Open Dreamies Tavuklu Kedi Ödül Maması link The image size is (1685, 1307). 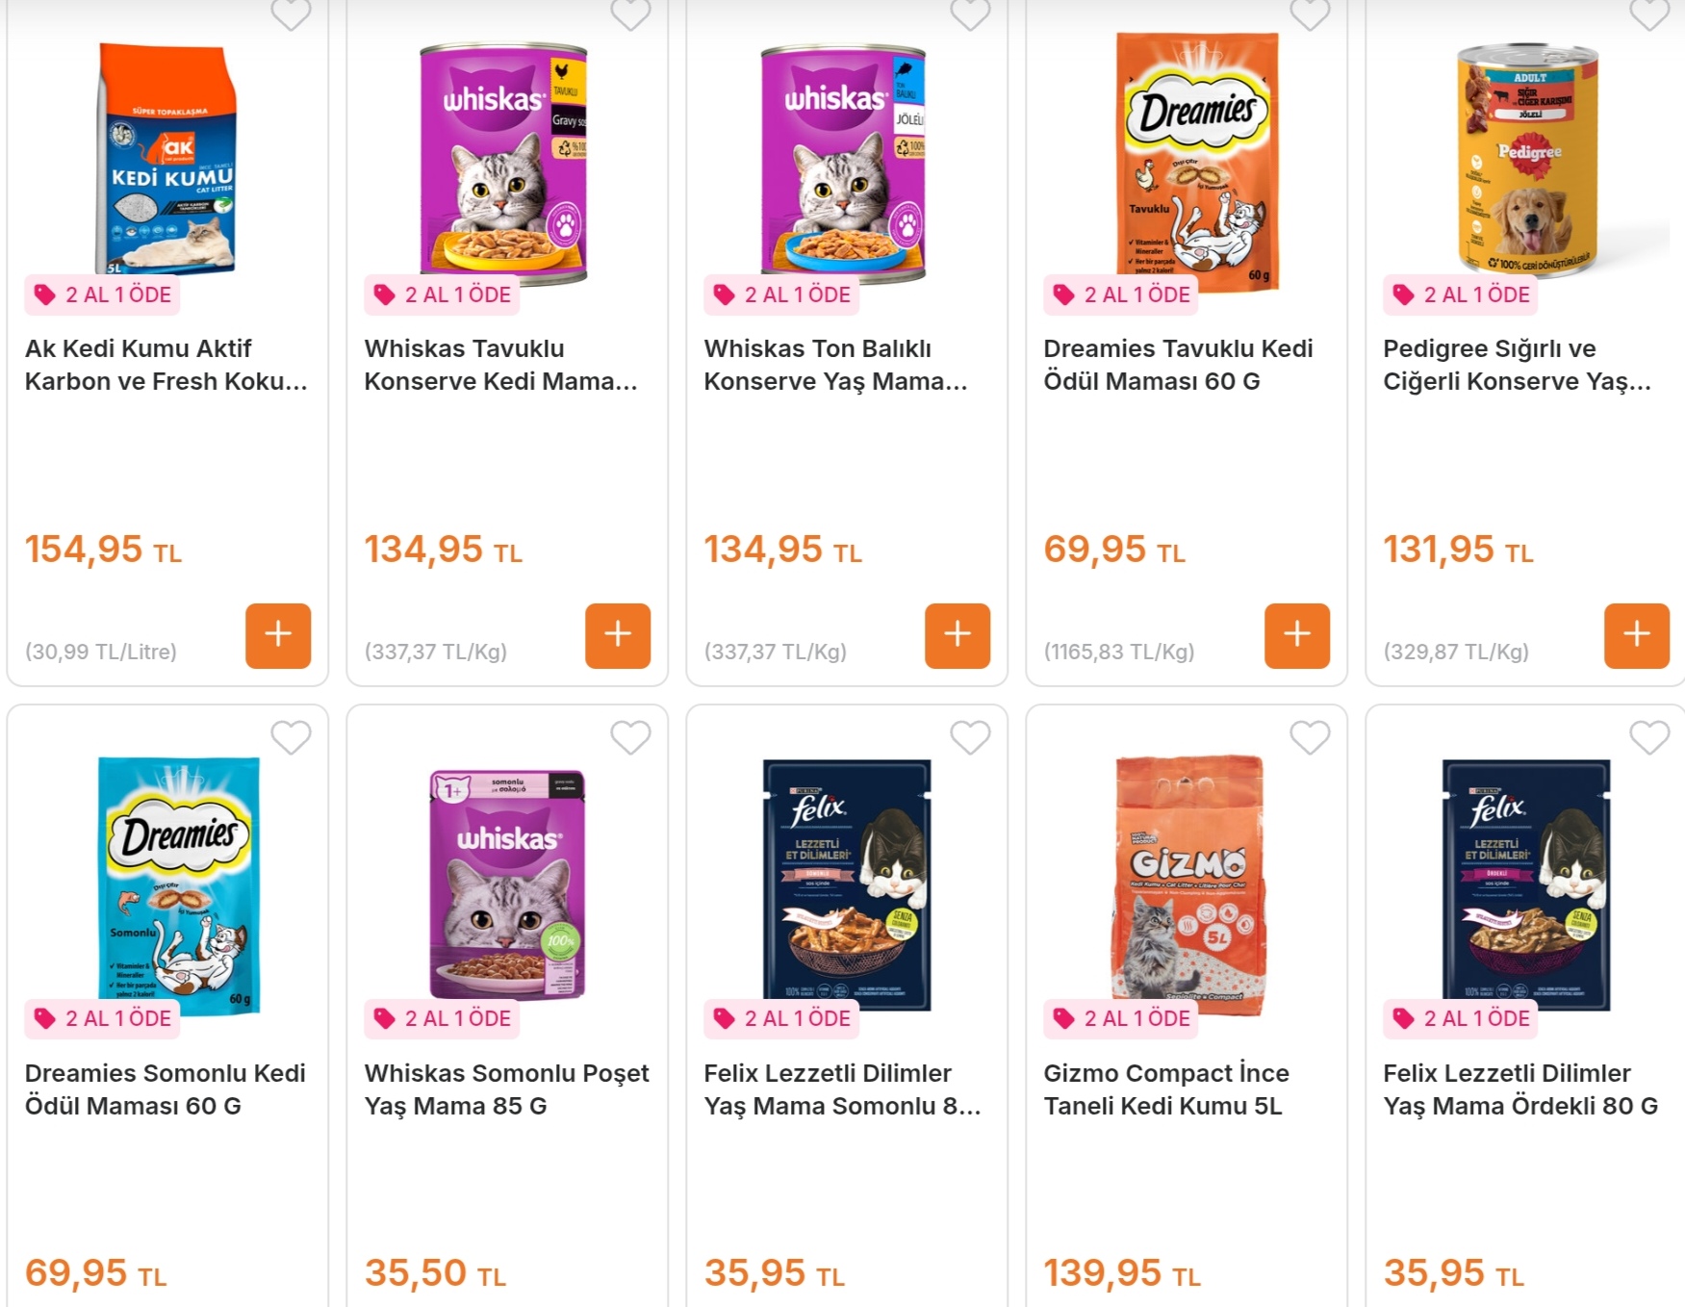[x=1178, y=365]
